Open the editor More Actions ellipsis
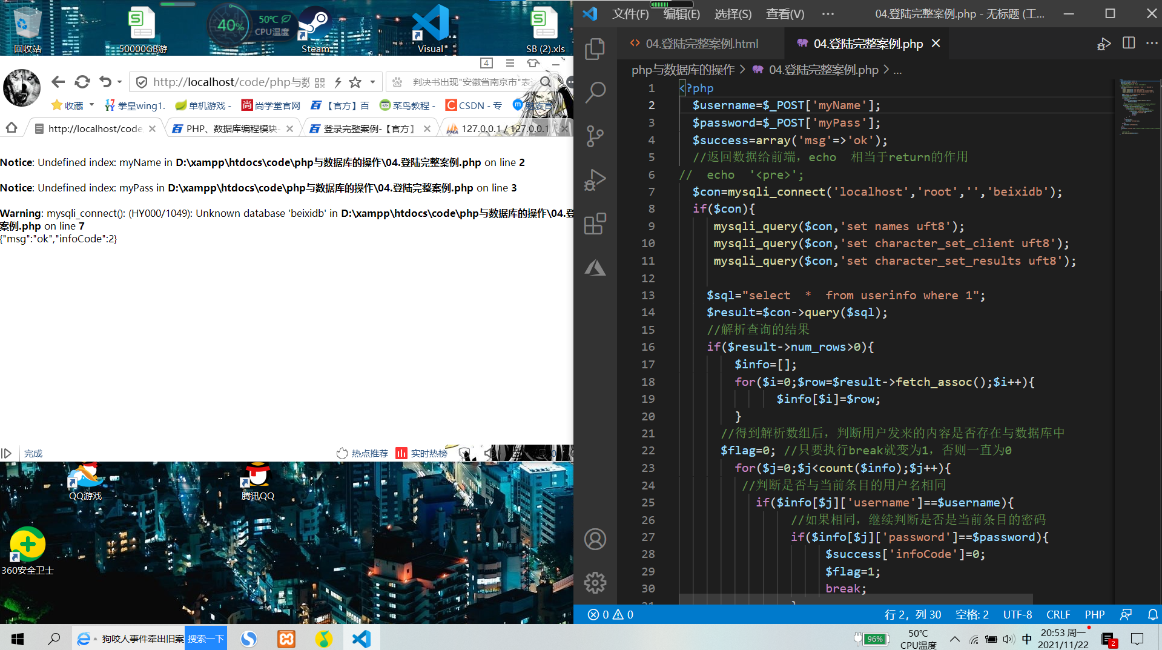The width and height of the screenshot is (1162, 650). [1152, 43]
